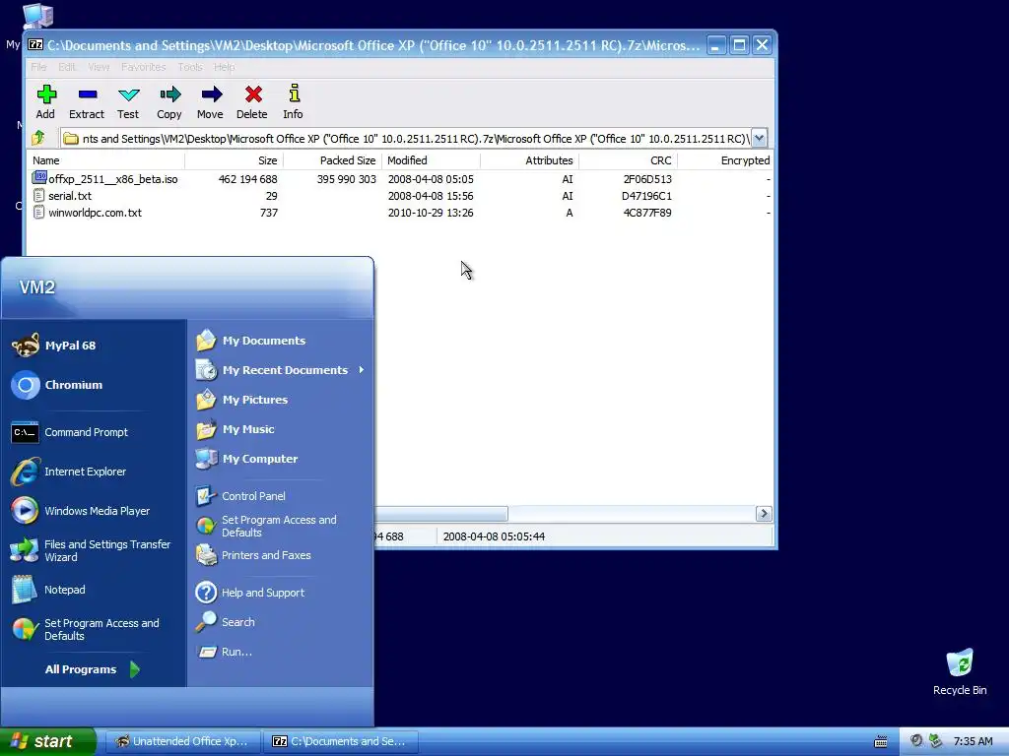
Task: Click the system tray clock 7:35 AM
Action: [973, 742]
